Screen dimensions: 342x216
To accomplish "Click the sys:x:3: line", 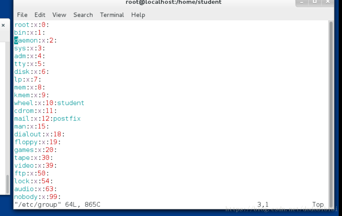I will click(30, 48).
